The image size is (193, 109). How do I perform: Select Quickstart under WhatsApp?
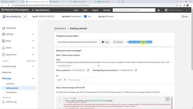pyautogui.click(x=10, y=84)
